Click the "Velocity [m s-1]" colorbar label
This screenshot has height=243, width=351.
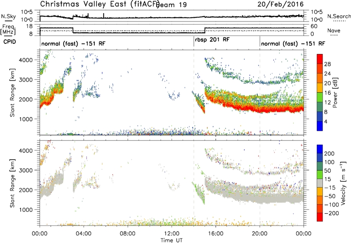point(343,183)
